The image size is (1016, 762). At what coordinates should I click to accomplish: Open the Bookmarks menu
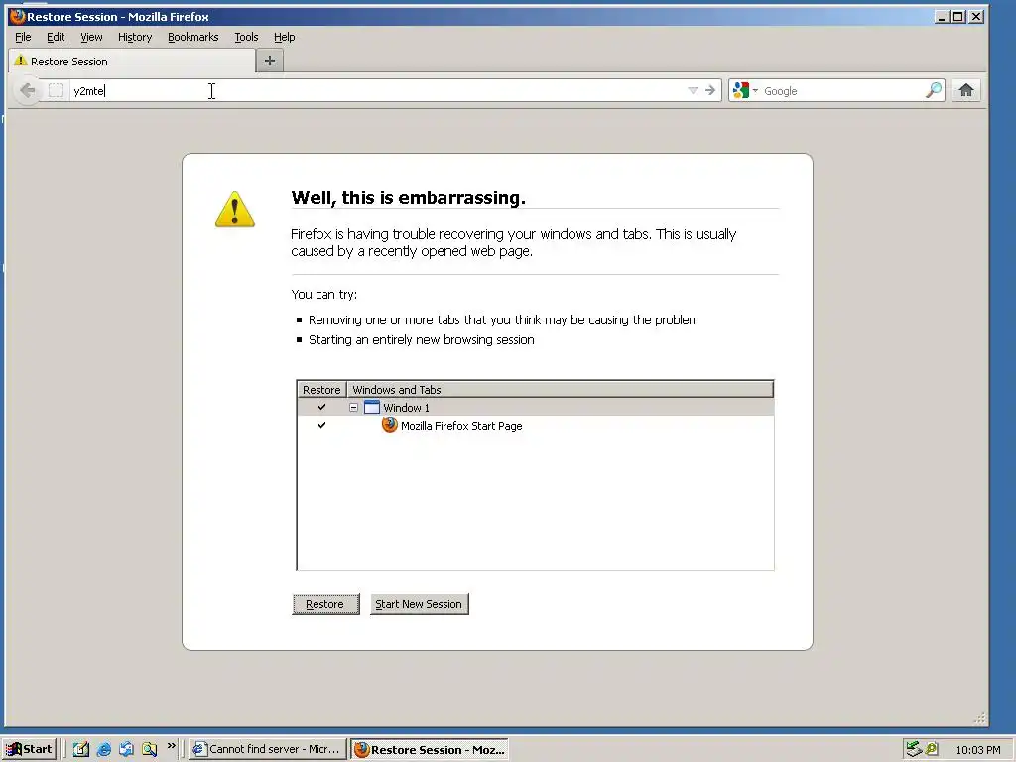193,37
